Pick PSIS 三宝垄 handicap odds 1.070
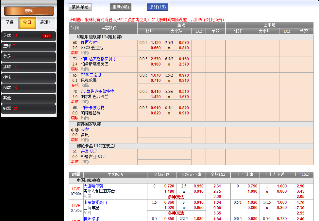Screen dimensions: 319x221 [156, 75]
